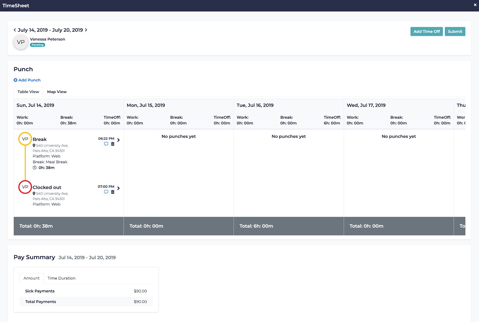Delete the Clocked out punch entry
Image resolution: width=479 pixels, height=322 pixels.
(x=113, y=192)
